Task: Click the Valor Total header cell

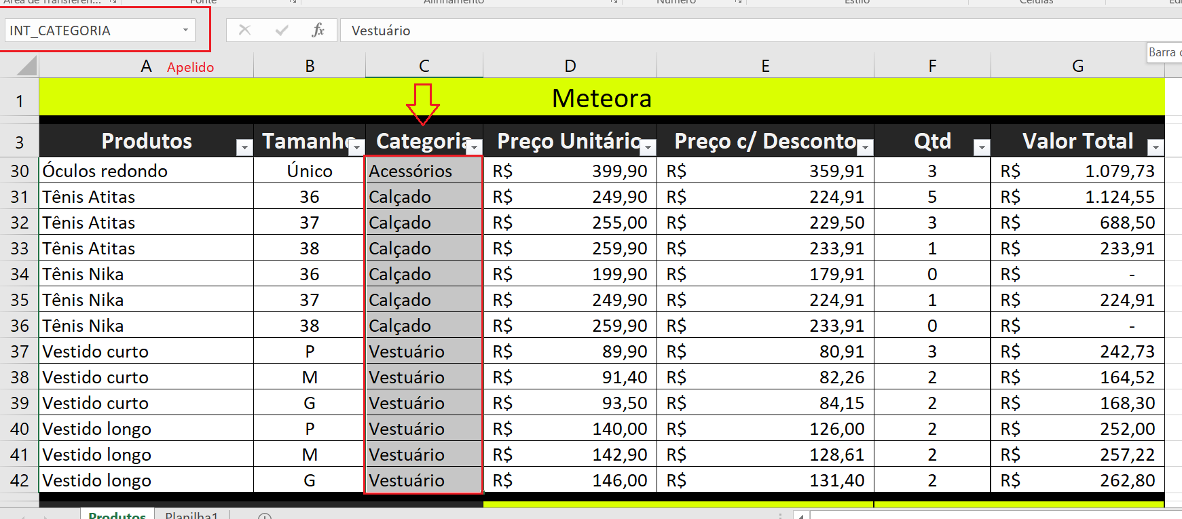Action: click(x=1077, y=141)
